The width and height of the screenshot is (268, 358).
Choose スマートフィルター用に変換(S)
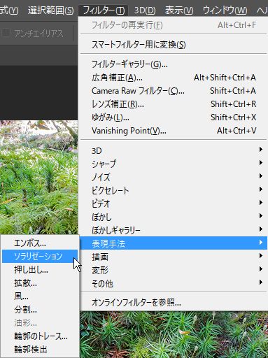coord(174,44)
